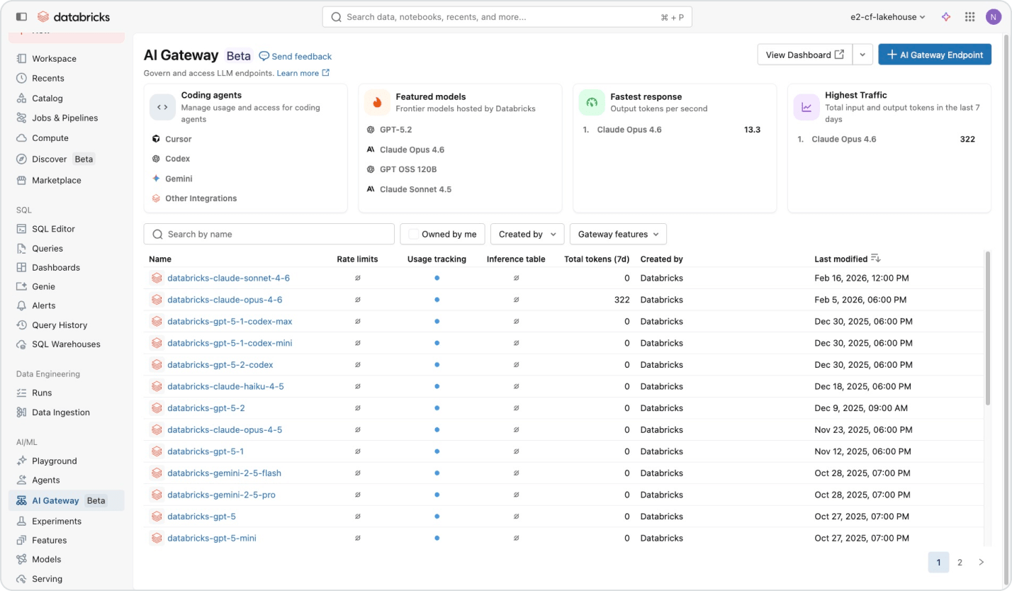Open the Playground from the sidebar
Image resolution: width=1012 pixels, height=591 pixels.
pyautogui.click(x=55, y=461)
